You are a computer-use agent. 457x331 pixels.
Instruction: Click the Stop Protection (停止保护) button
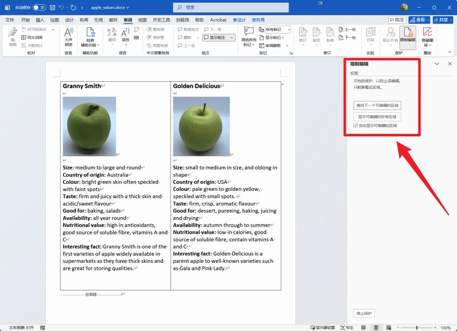pos(364,313)
